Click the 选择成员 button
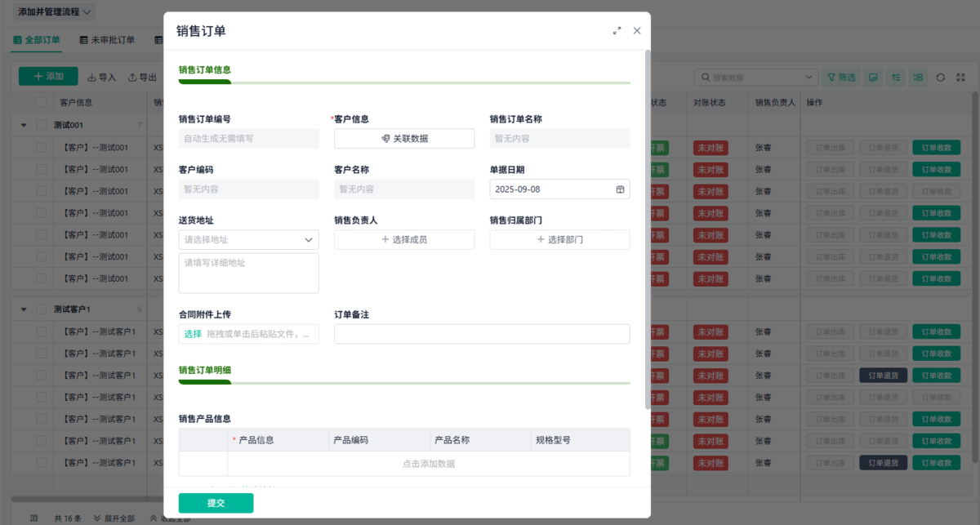The image size is (980, 525). pos(404,240)
